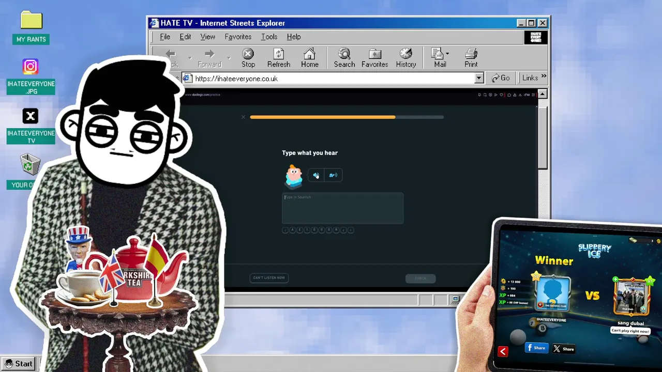662x372 pixels.
Task: Open the Favorites toolbar folder icon
Action: pyautogui.click(x=375, y=54)
